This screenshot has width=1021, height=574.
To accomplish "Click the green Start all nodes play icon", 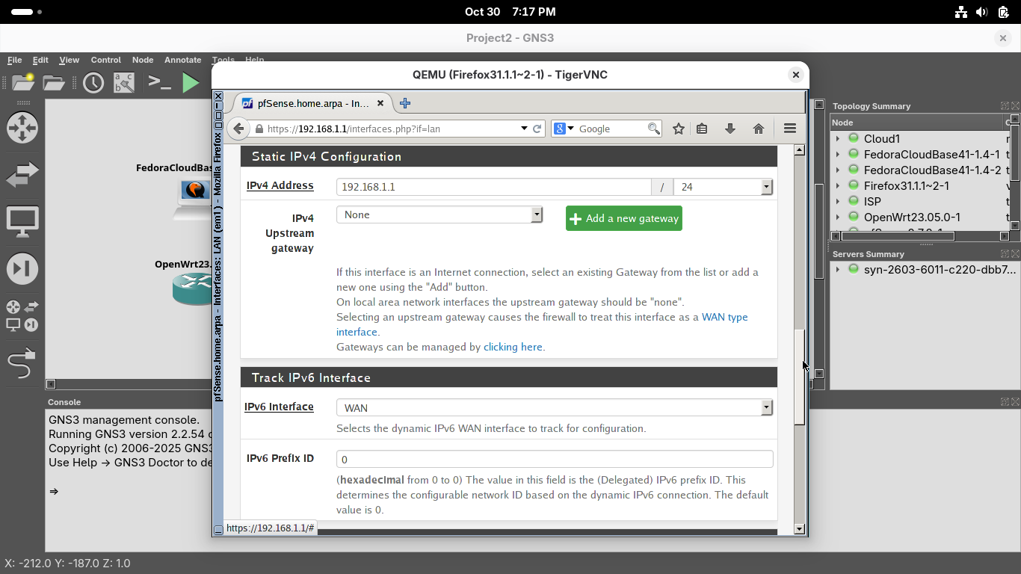I will 191,82.
